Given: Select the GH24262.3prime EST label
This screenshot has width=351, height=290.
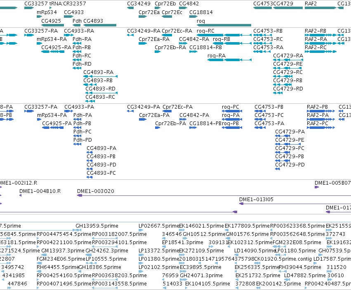Looking at the screenshot, I should (x=107, y=251).
